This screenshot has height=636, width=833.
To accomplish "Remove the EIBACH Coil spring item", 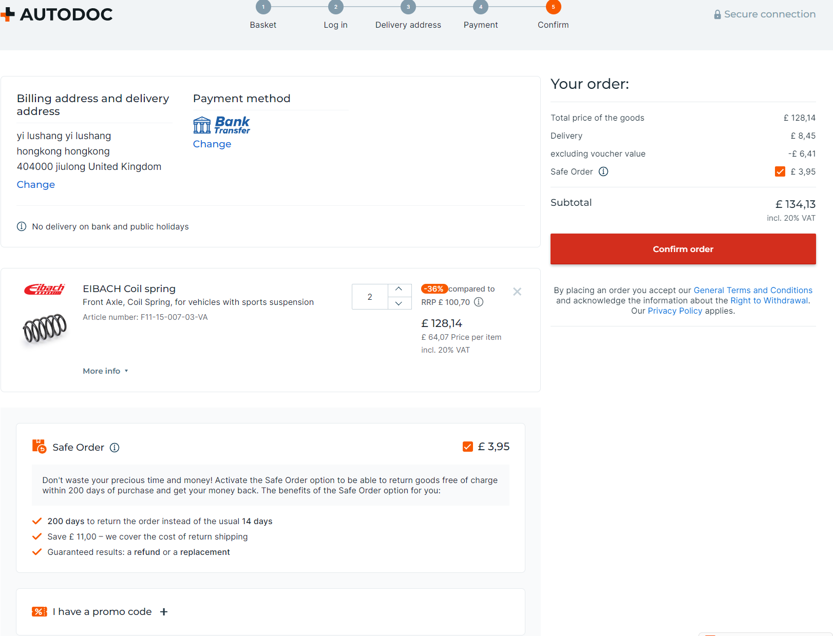I will [x=517, y=292].
